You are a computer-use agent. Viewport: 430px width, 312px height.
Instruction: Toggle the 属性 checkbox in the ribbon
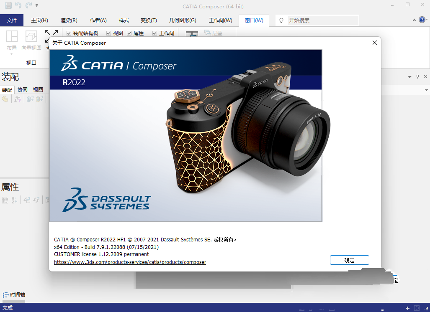[129, 33]
